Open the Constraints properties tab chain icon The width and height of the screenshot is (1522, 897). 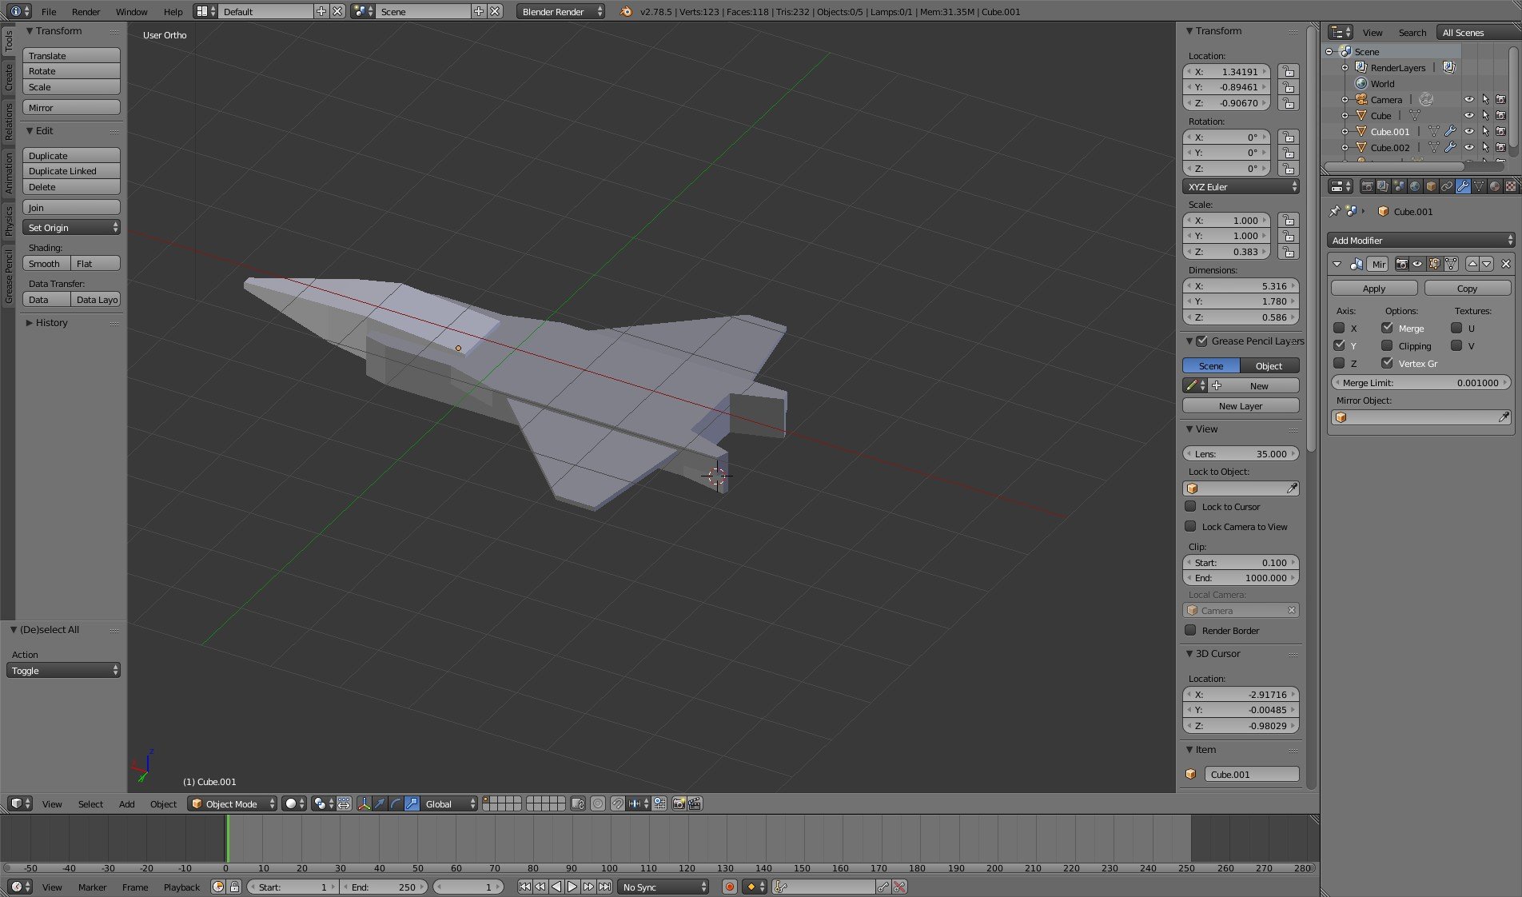click(1447, 186)
